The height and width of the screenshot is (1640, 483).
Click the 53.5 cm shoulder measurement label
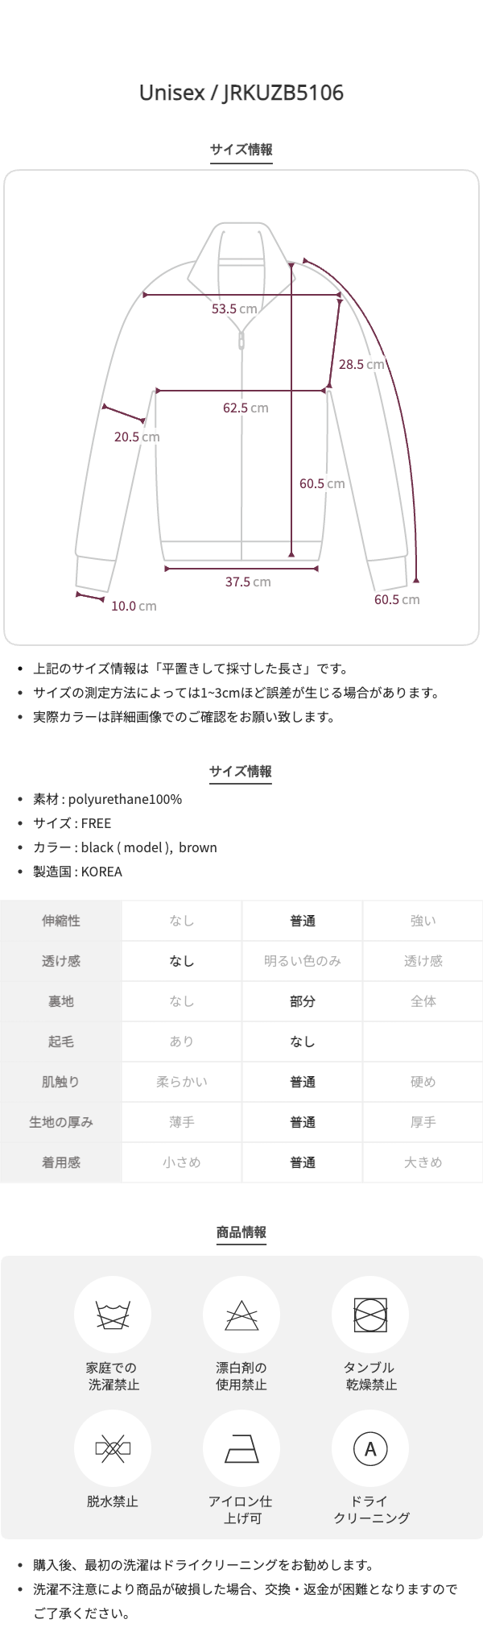point(234,309)
